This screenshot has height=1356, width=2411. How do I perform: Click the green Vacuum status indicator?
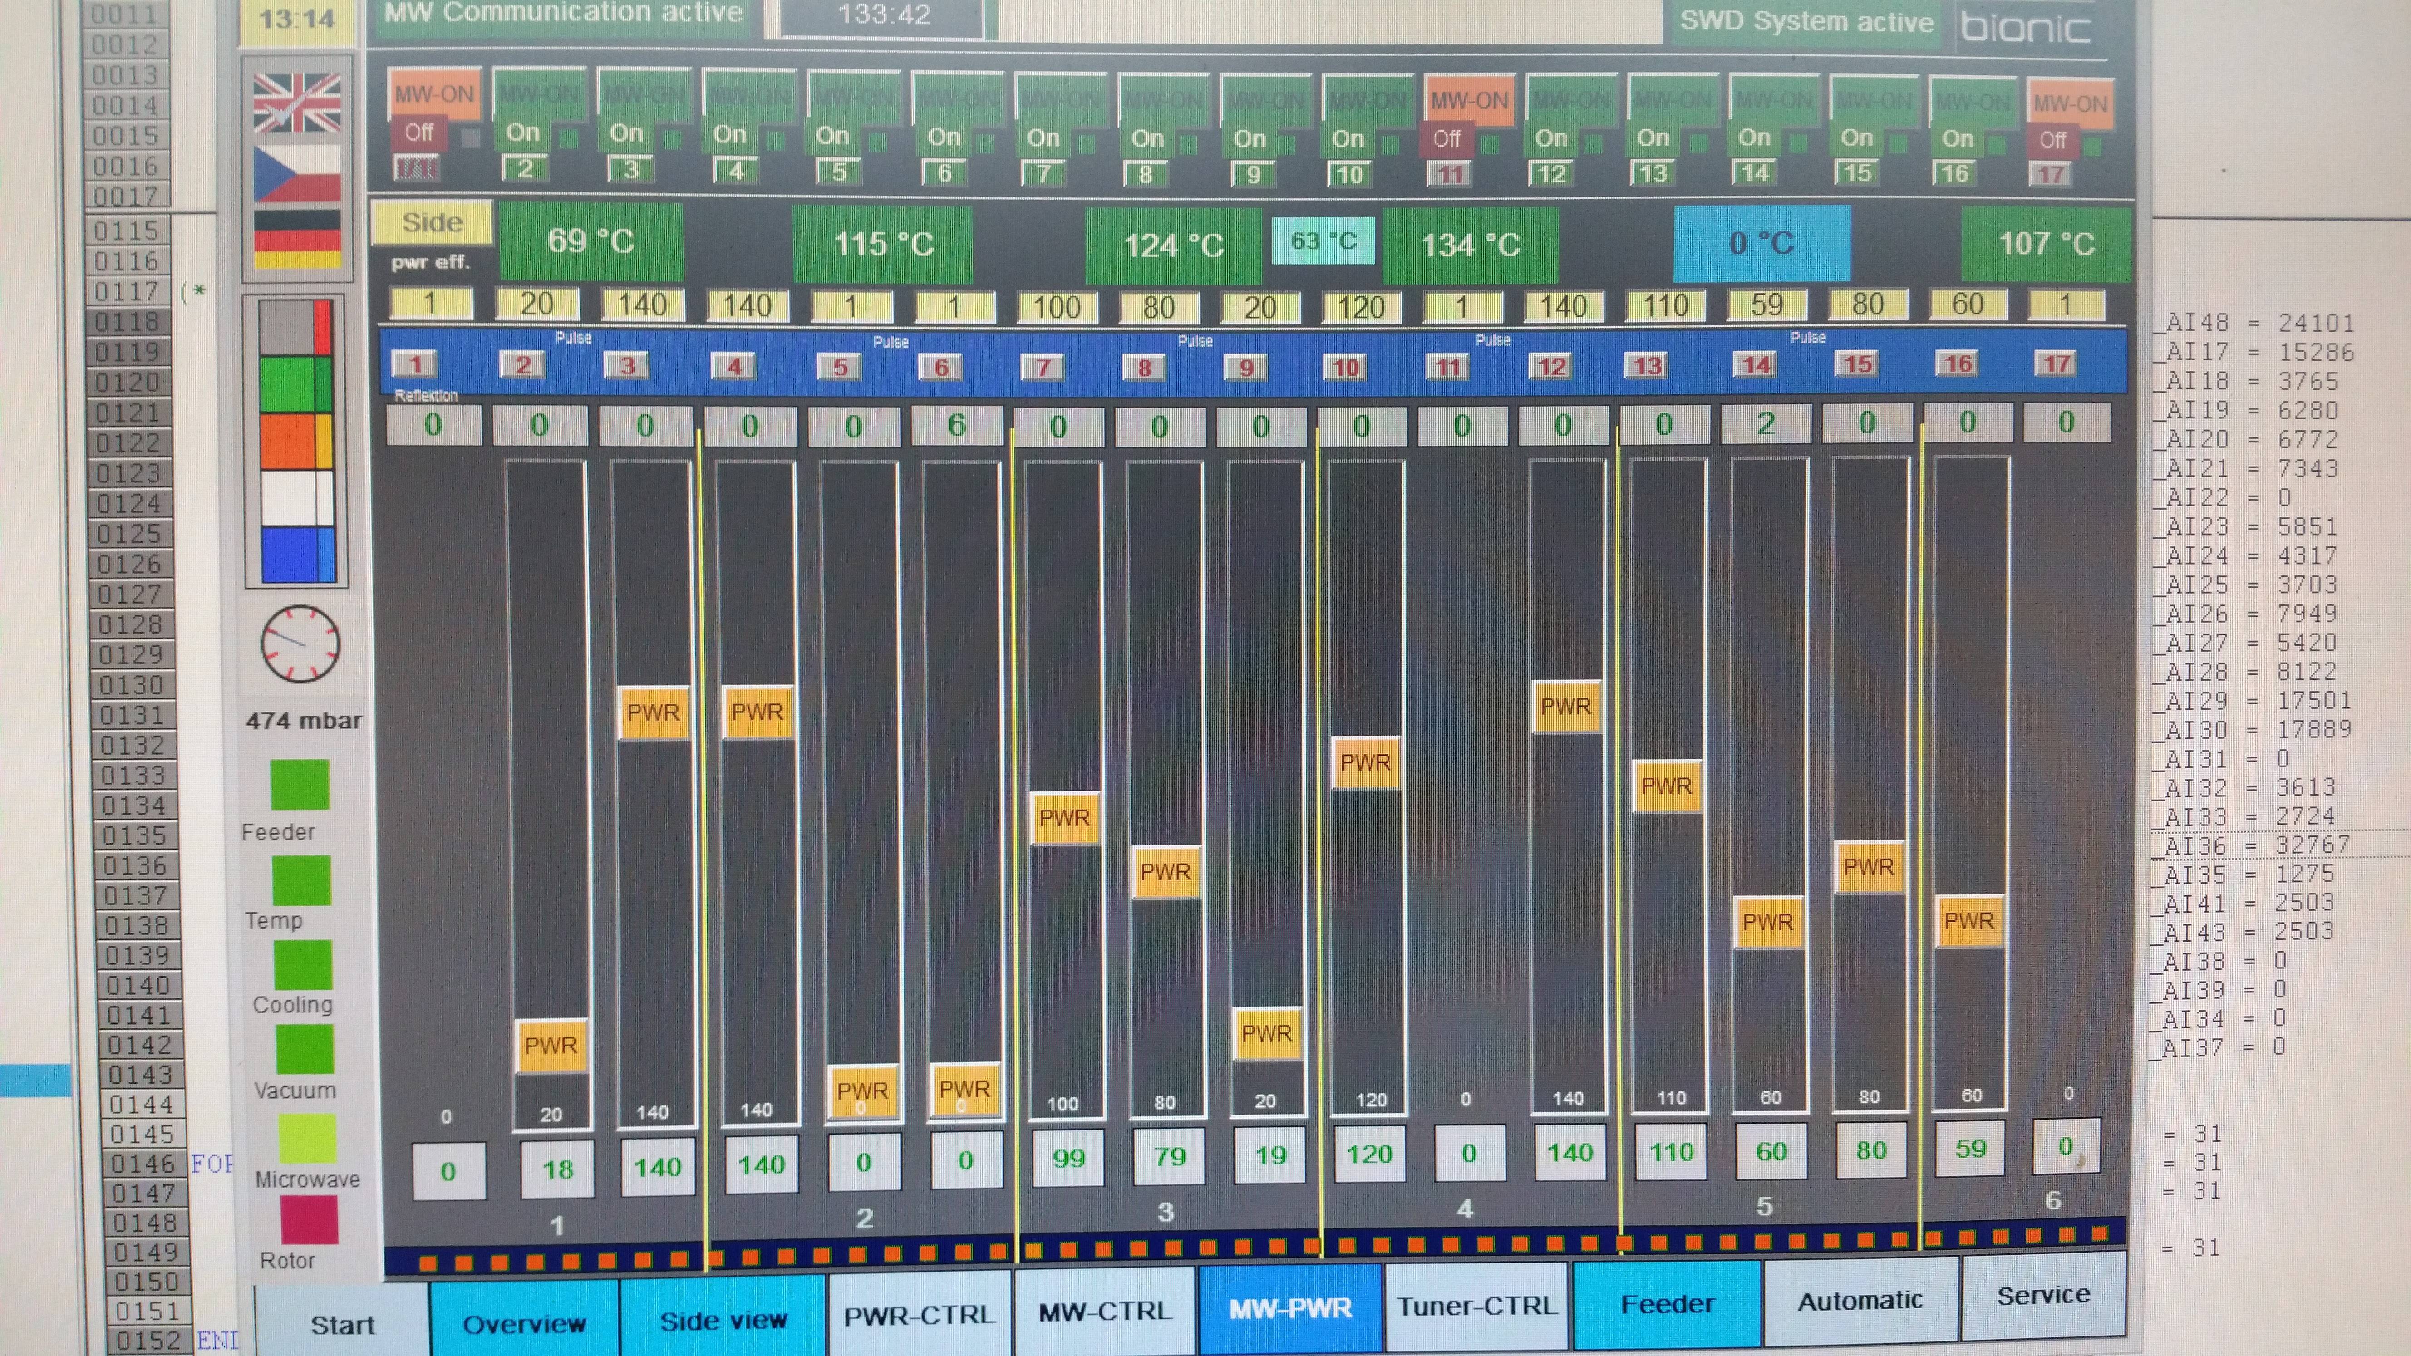tap(304, 1048)
